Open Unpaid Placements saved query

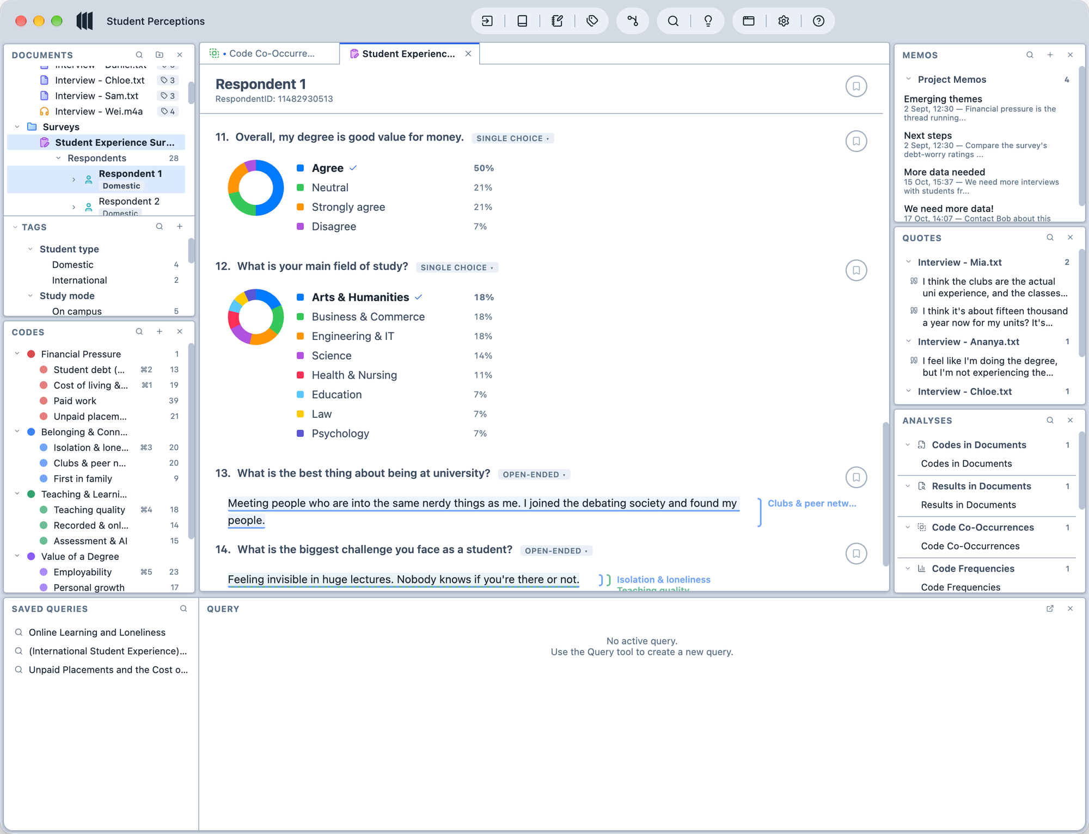coord(108,670)
